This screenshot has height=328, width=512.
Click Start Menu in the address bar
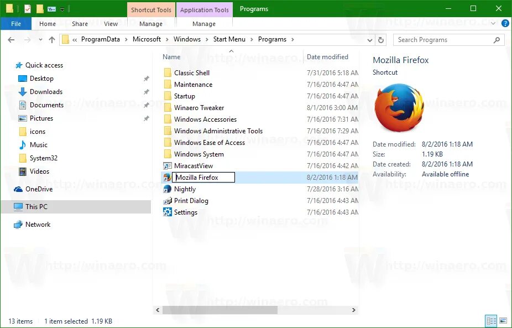tap(229, 39)
